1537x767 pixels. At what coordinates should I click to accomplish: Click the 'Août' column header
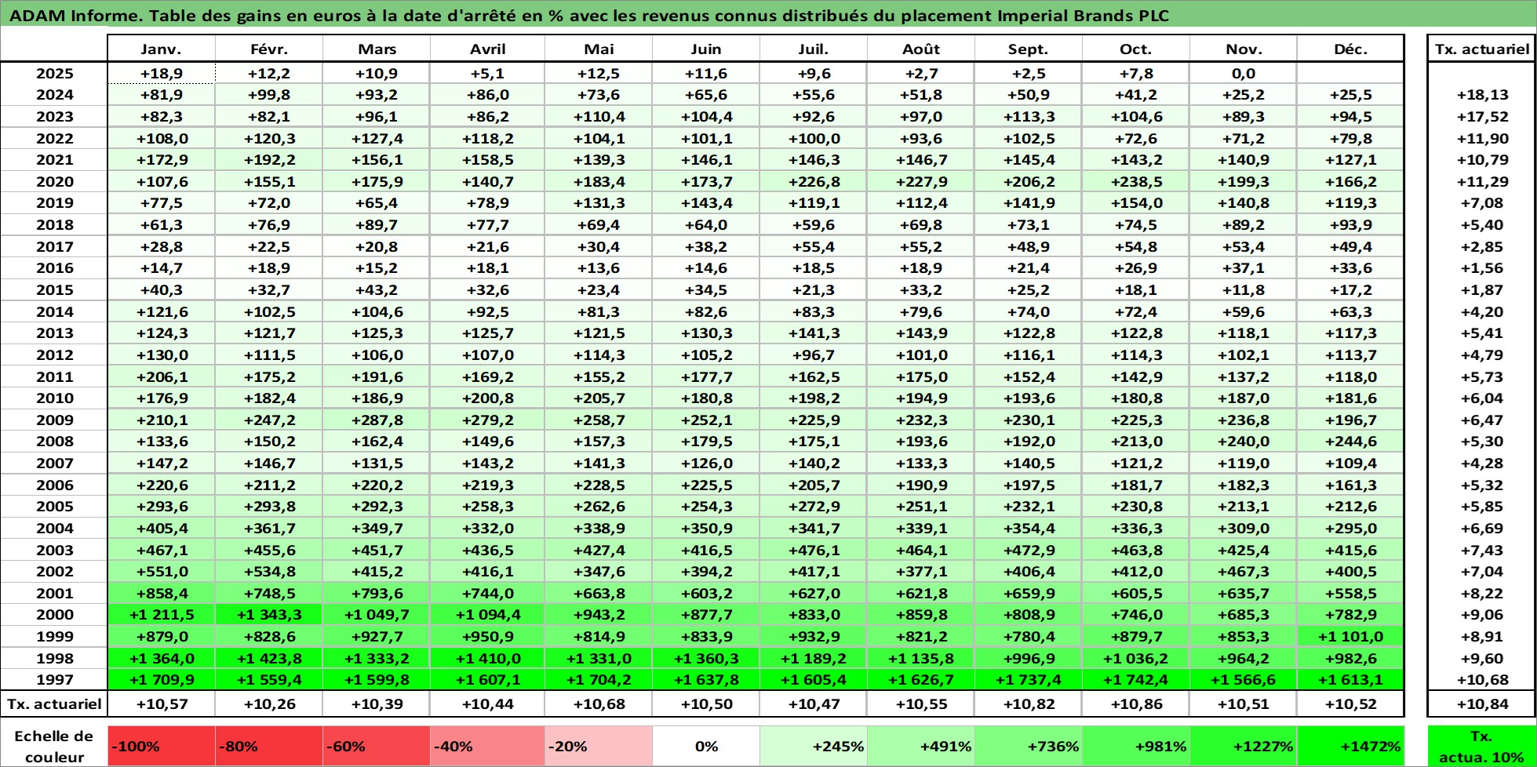pyautogui.click(x=921, y=49)
